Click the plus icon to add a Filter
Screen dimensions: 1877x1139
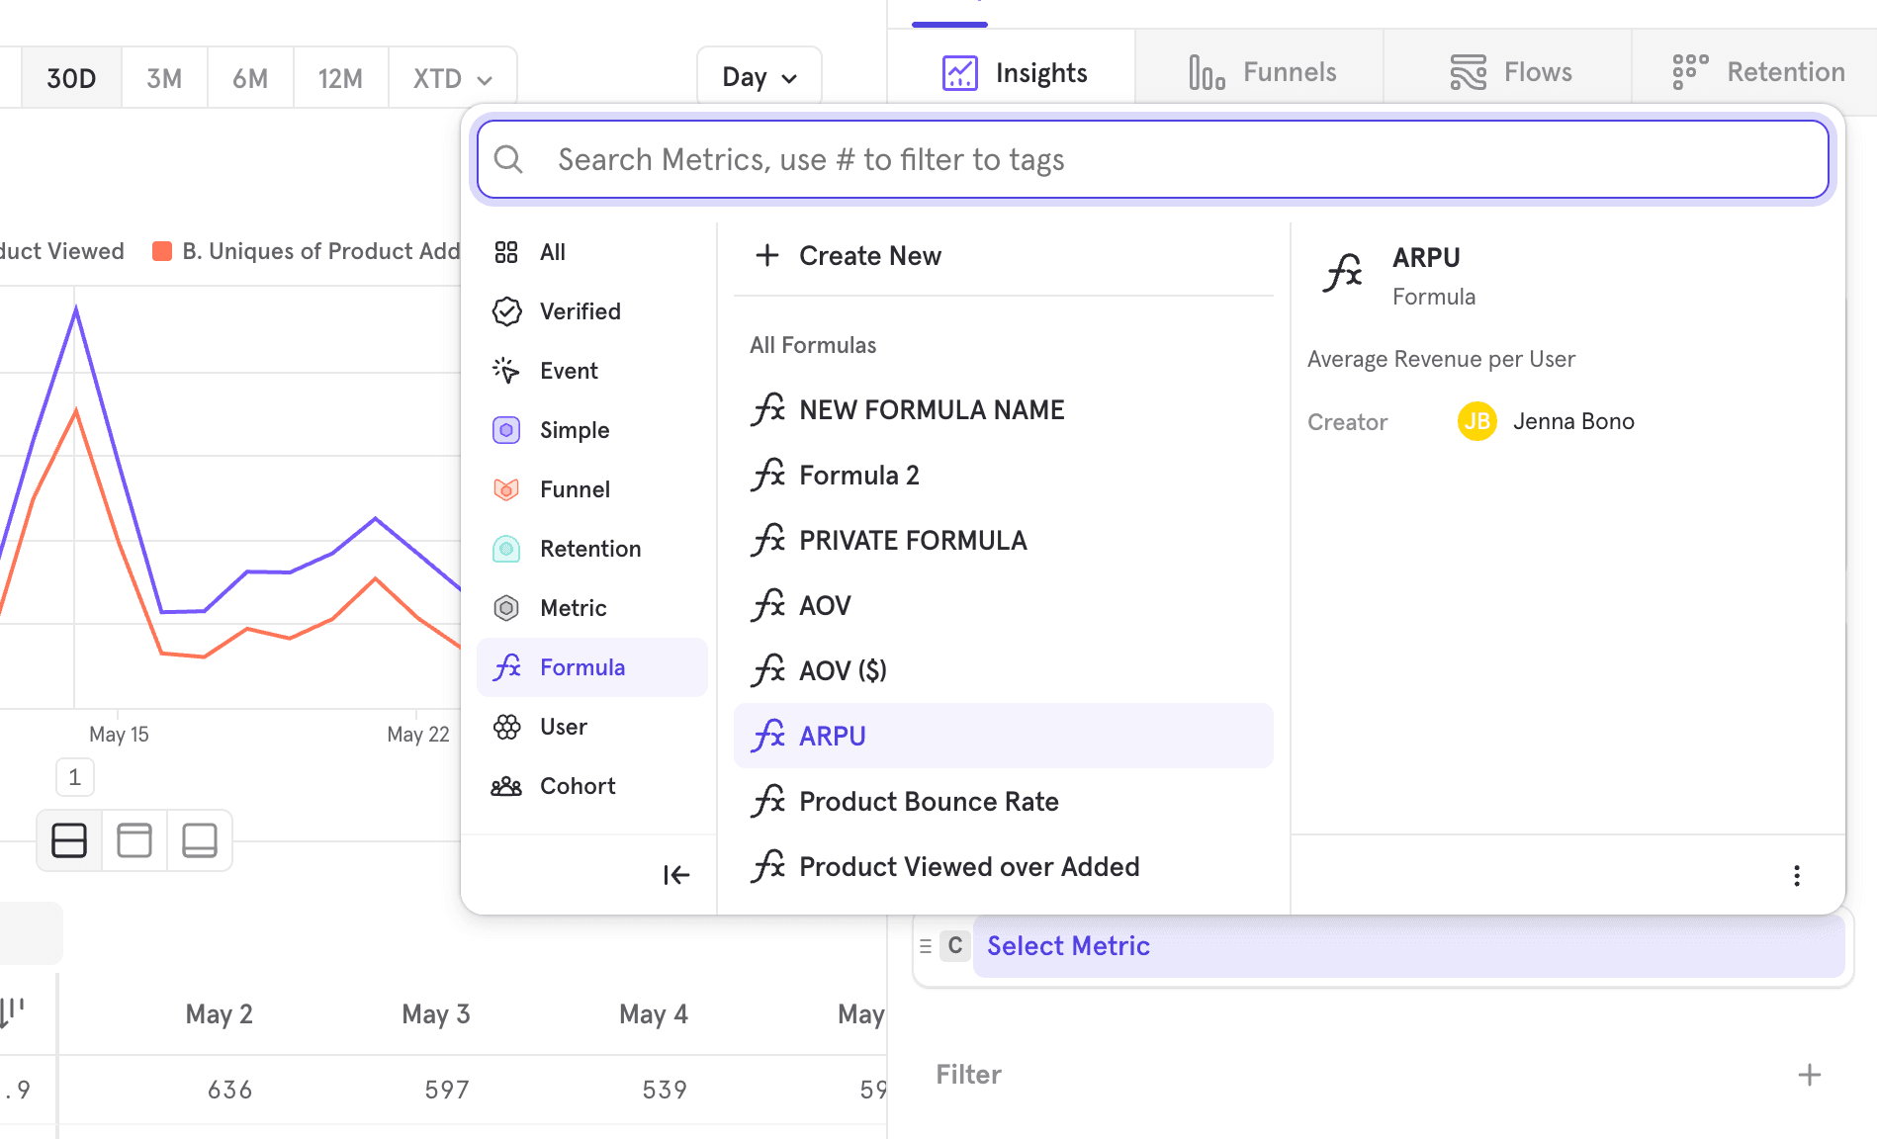[x=1809, y=1075]
